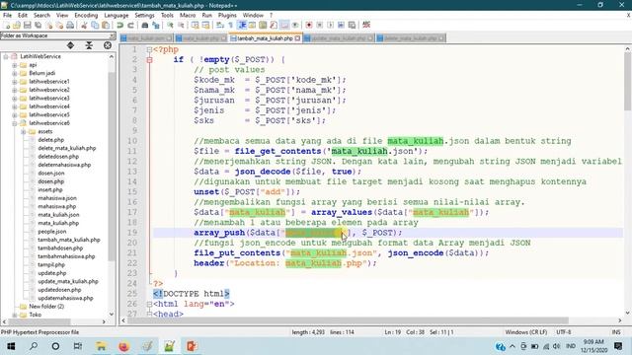
Task: Click Playback macro icon
Action: tap(330, 25)
